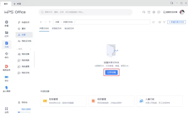This screenshot has width=188, height=118.
Task: Select the 文档 documents icon in left rail
Action: tap(7, 43)
